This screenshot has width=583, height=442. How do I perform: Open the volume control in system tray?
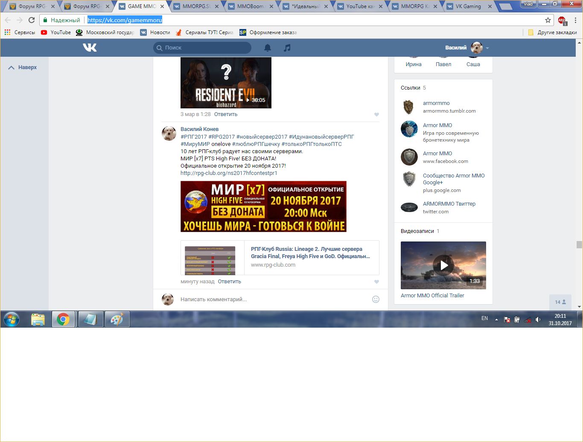click(x=538, y=320)
